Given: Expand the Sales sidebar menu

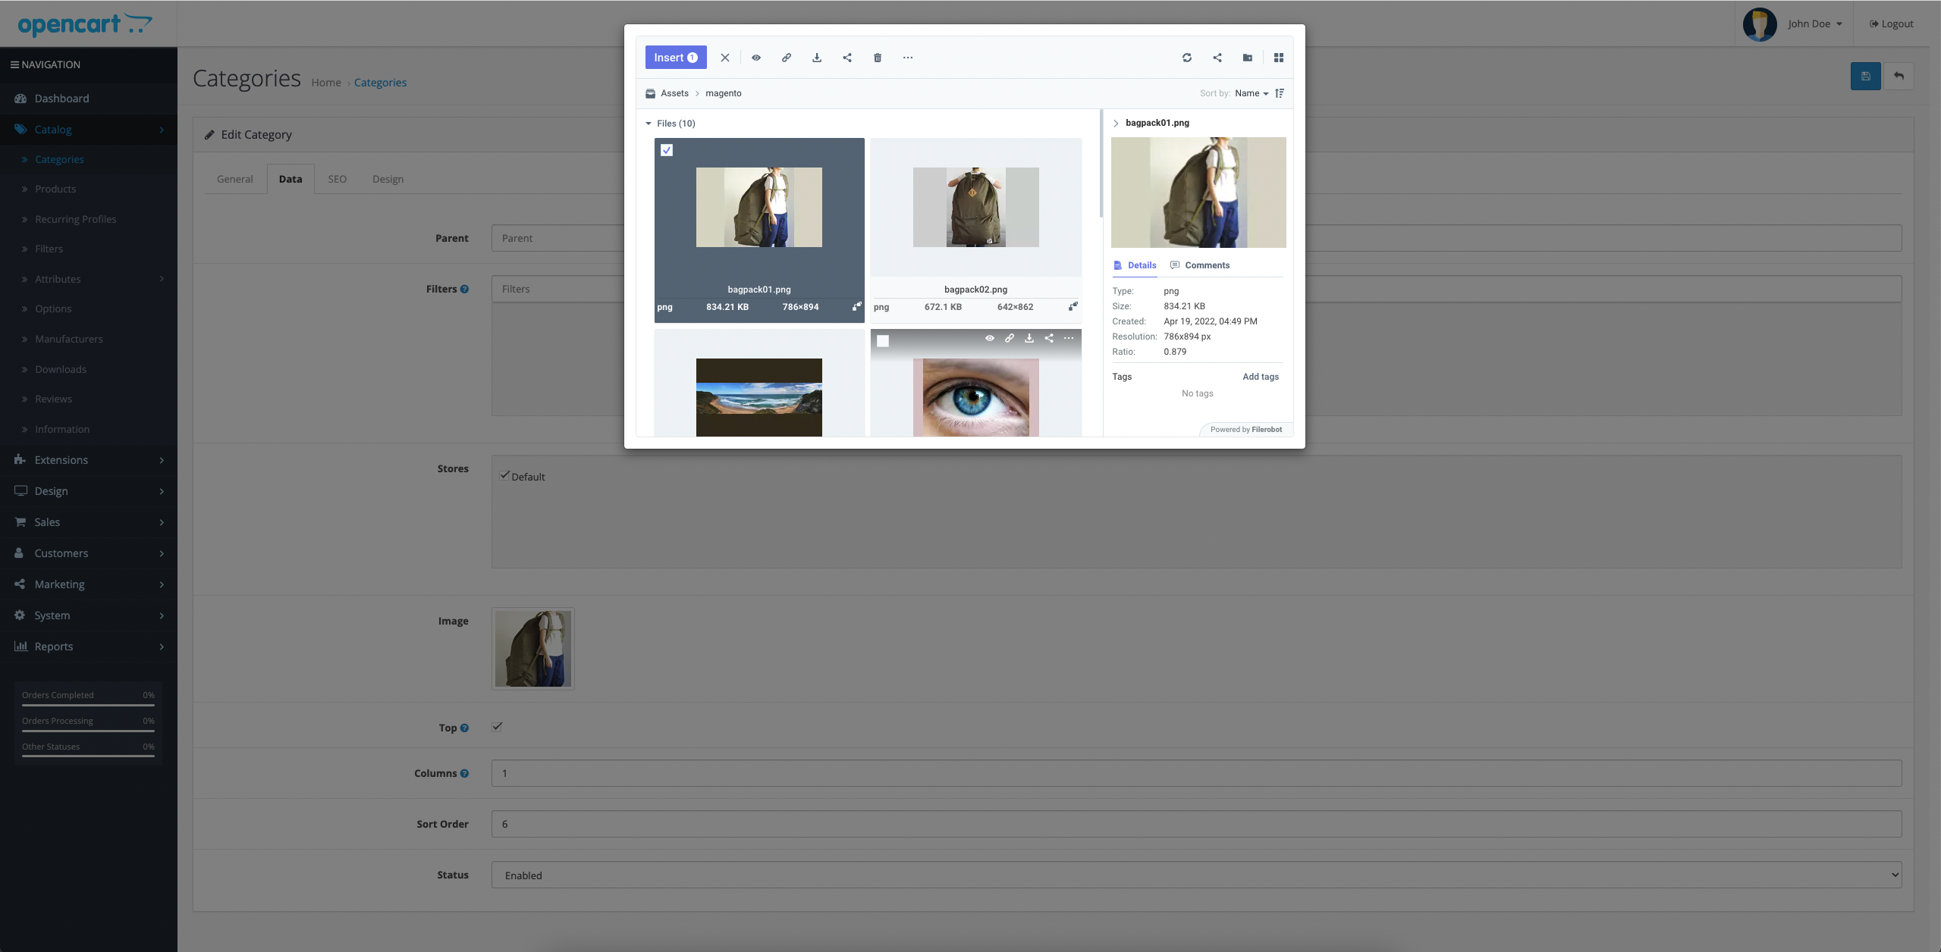Looking at the screenshot, I should coord(89,522).
